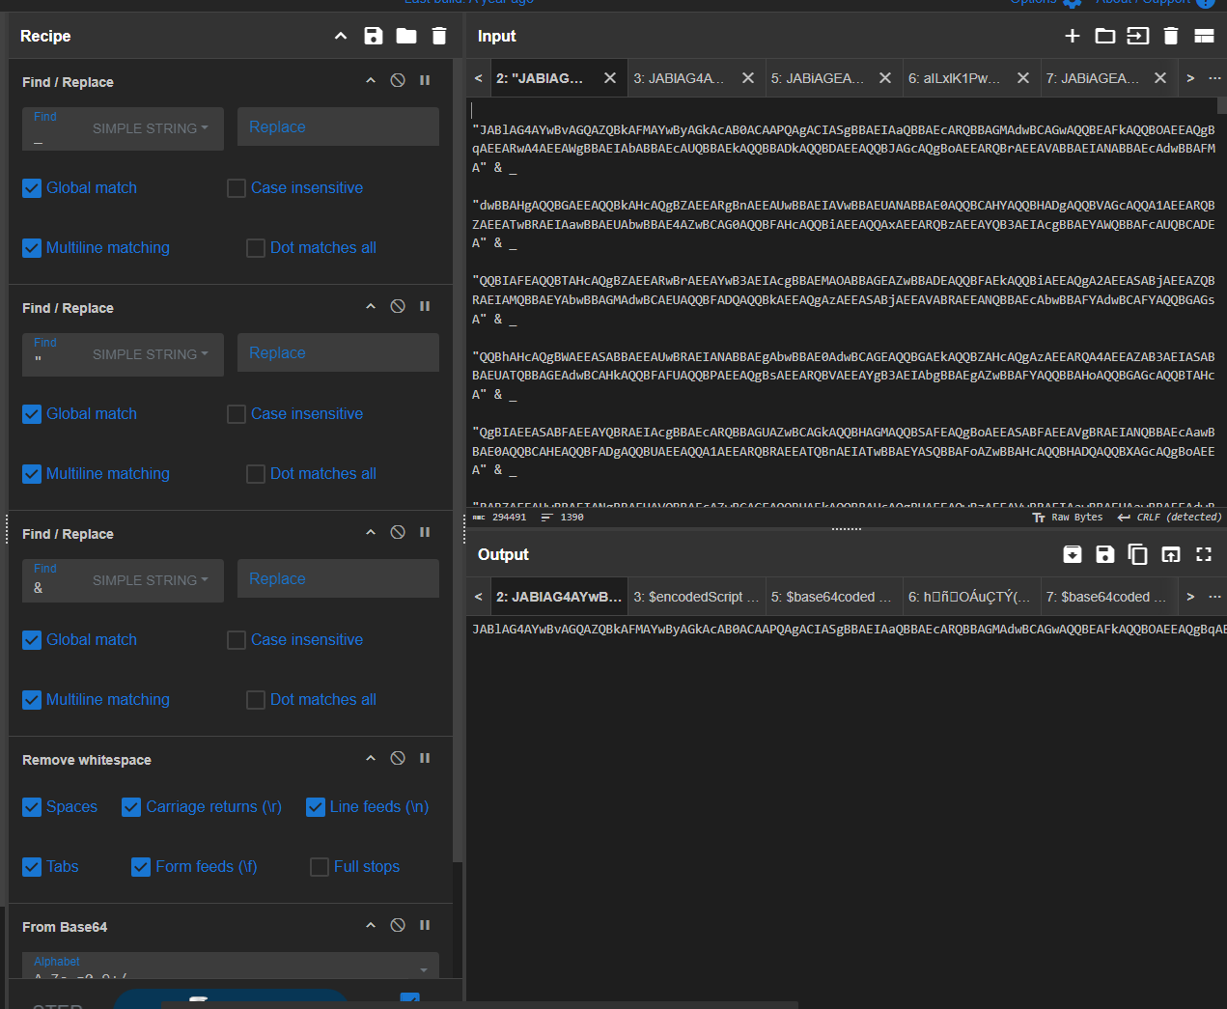The width and height of the screenshot is (1227, 1009).
Task: Enable Full stops in Remove whitespace
Action: (x=319, y=866)
